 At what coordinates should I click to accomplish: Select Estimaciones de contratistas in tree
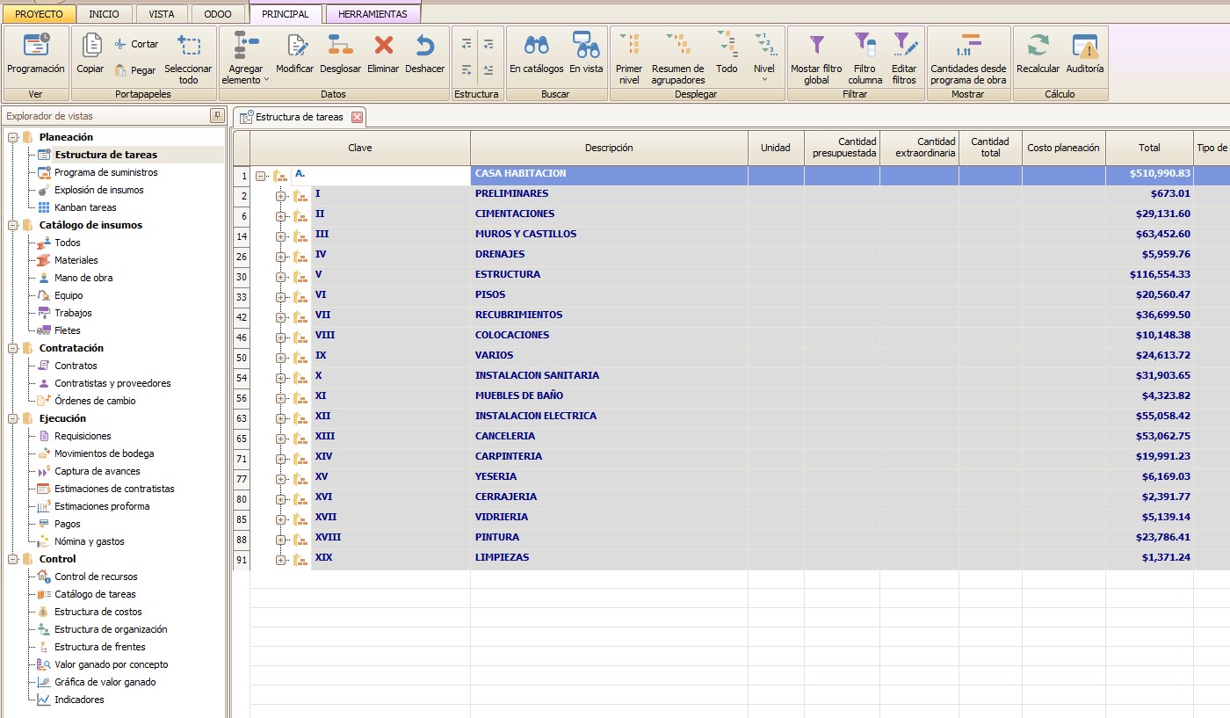click(x=114, y=489)
